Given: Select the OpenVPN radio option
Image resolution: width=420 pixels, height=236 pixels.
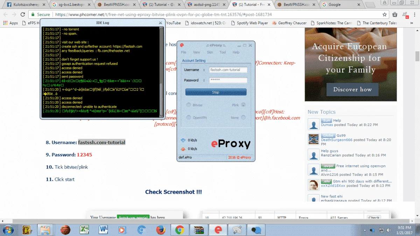Looking at the screenshot, I should tap(189, 117).
